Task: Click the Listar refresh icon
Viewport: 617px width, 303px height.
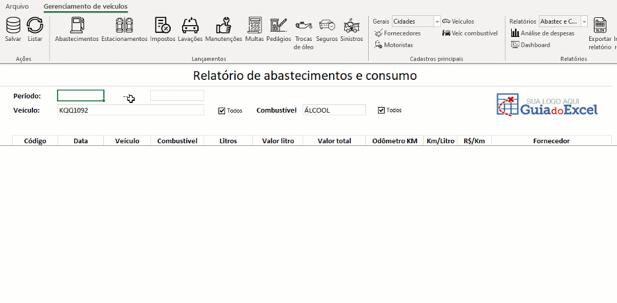Action: (x=35, y=26)
